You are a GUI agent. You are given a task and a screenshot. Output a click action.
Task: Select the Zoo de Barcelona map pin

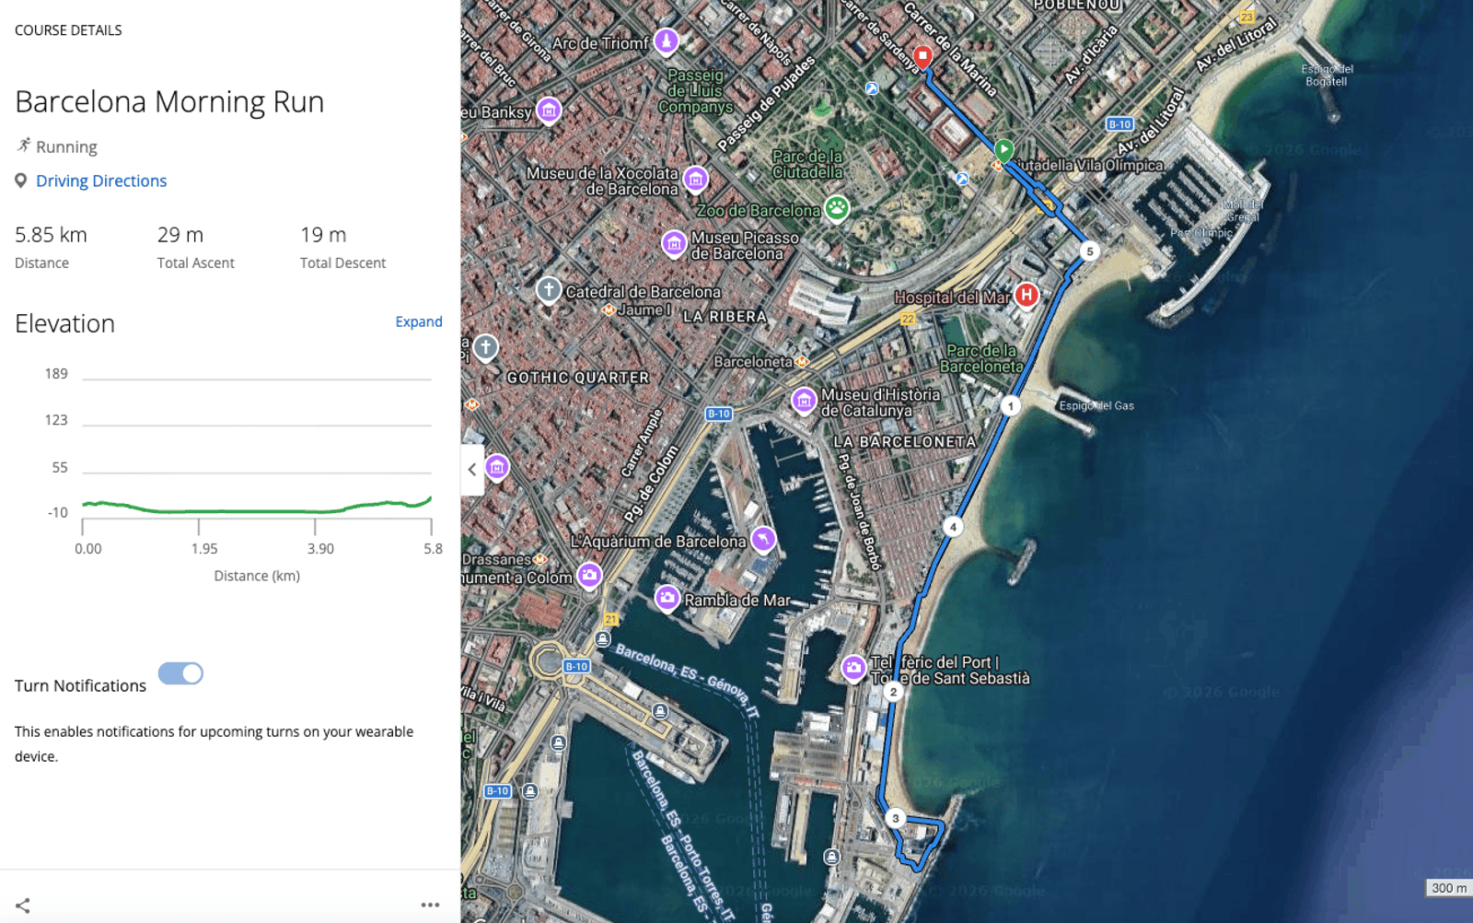coord(836,208)
